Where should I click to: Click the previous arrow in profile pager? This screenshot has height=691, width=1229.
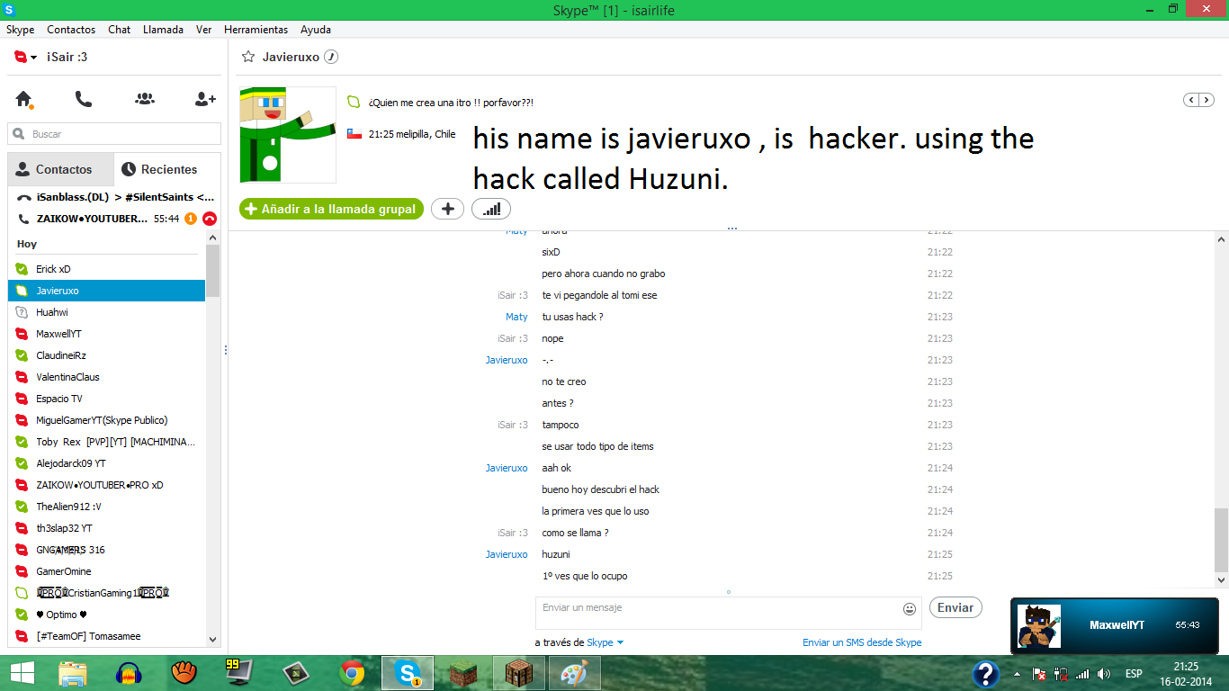pos(1192,100)
